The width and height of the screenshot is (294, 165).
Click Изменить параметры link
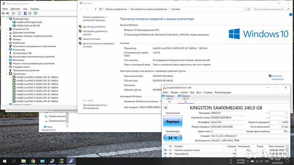277,77
